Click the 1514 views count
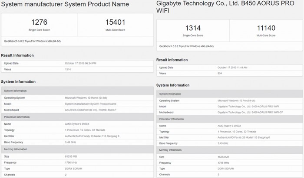The image size is (304, 178). coord(68,69)
